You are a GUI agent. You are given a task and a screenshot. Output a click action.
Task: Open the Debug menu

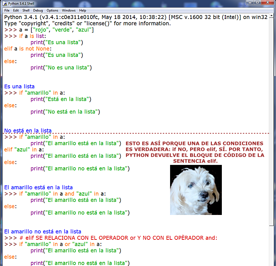click(x=38, y=10)
